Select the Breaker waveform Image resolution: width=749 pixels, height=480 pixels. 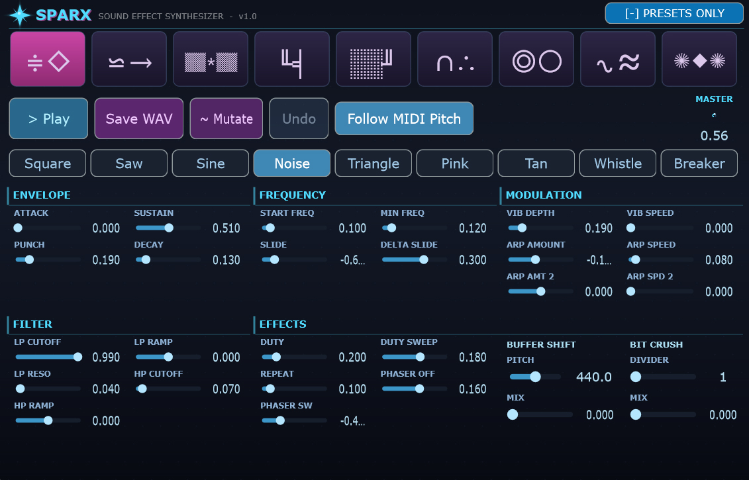click(699, 164)
